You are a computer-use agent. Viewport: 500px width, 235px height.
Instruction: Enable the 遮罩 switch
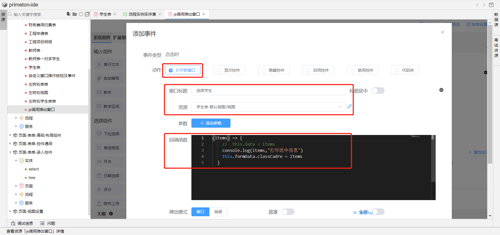tap(288, 212)
